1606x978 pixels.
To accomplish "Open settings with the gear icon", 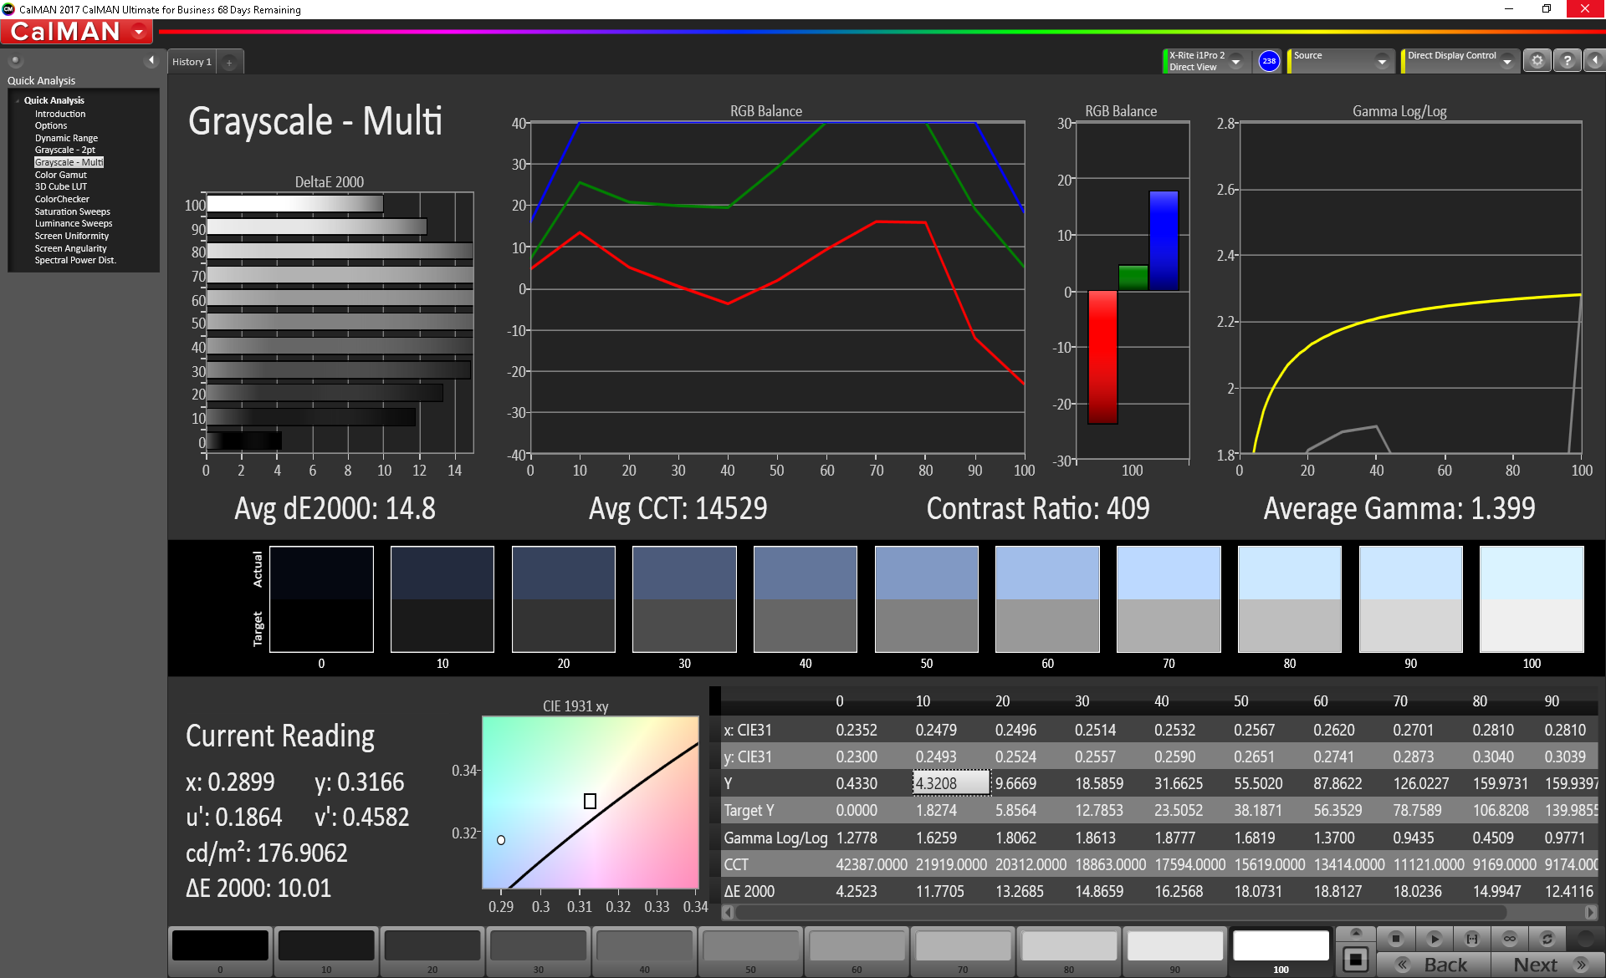I will point(1537,61).
